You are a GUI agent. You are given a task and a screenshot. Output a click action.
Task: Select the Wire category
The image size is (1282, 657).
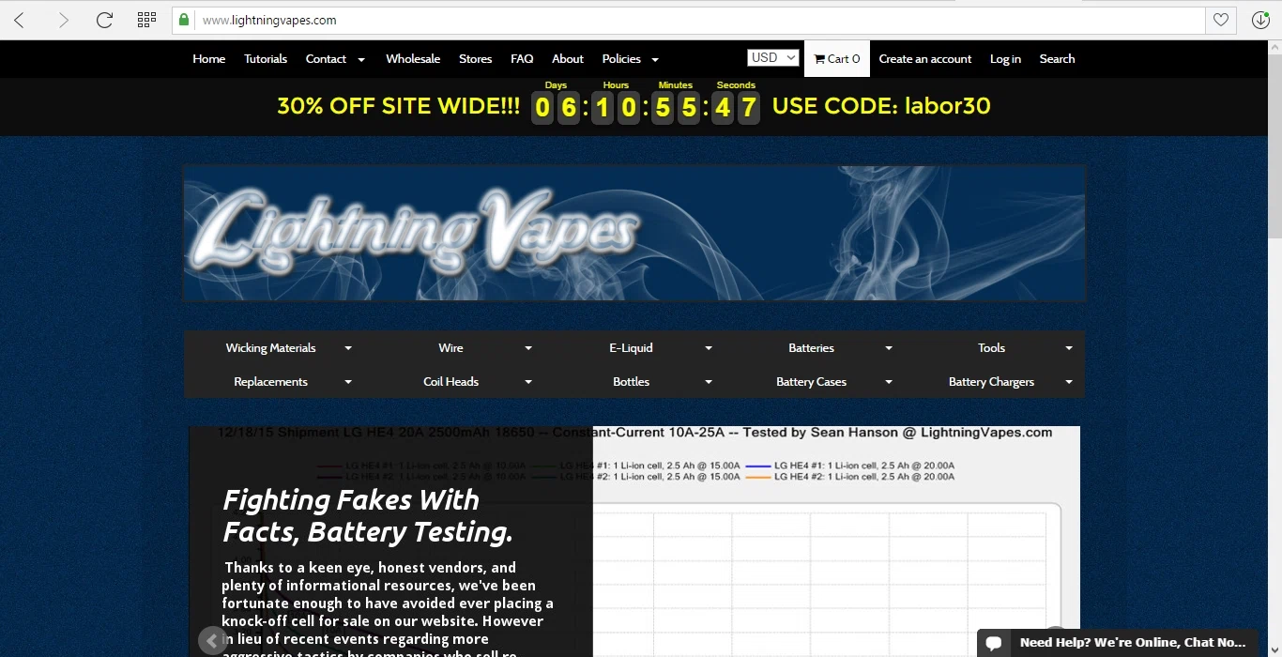pos(450,348)
